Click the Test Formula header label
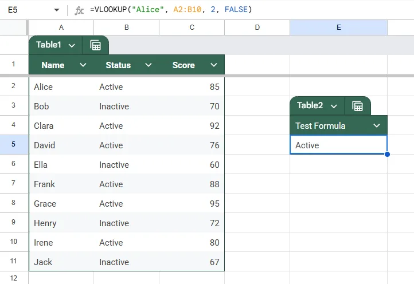The height and width of the screenshot is (284, 414). point(321,126)
